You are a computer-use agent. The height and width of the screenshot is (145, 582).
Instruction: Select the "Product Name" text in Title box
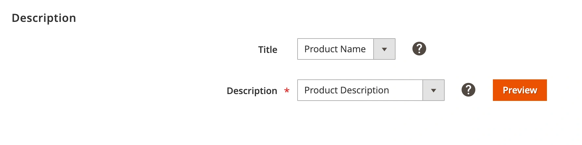335,49
